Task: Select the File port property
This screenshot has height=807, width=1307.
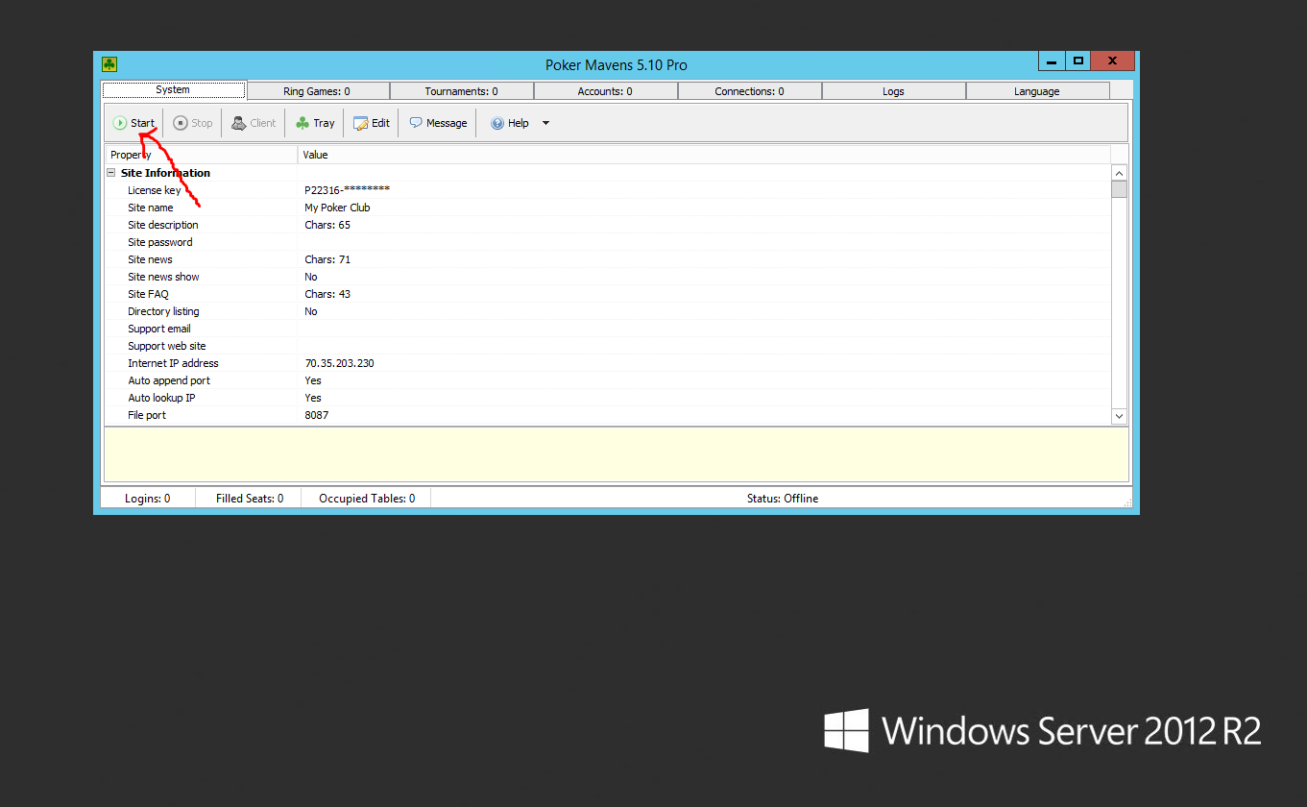Action: (147, 415)
